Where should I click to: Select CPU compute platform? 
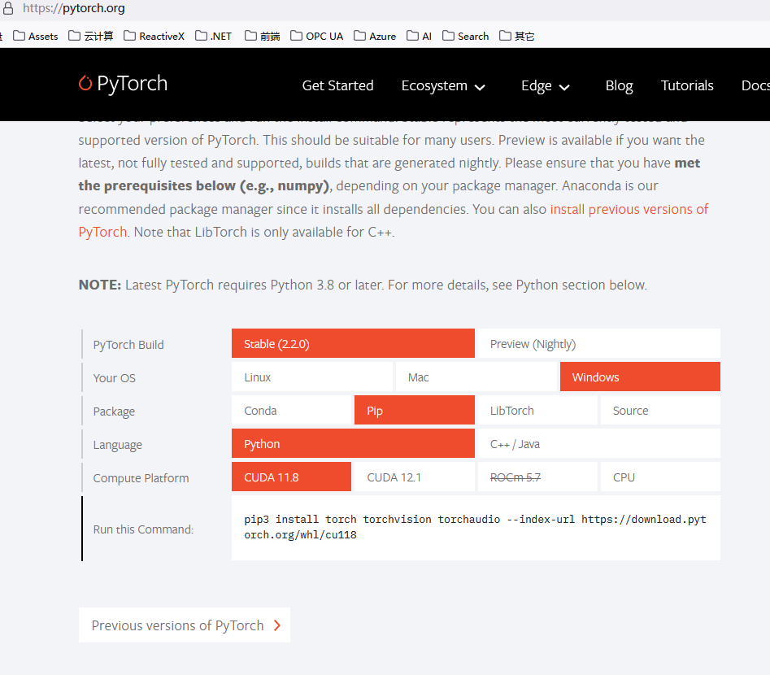pos(660,477)
